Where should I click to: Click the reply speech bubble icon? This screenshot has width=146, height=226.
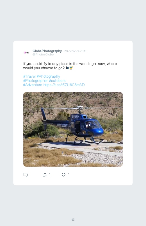[26, 175]
